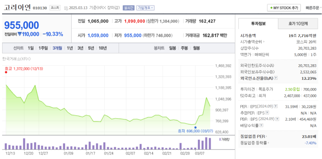
Task: Click the calendar icon beside 2025.03.13
Action: pyautogui.click(x=66, y=8)
